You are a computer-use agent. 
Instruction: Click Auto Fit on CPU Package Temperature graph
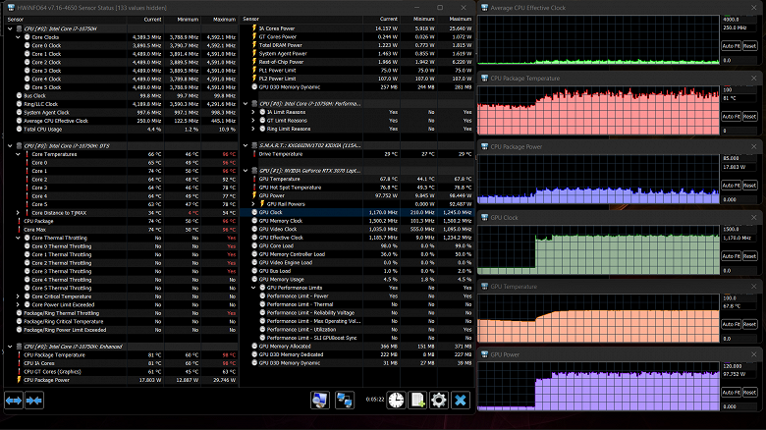click(x=731, y=115)
